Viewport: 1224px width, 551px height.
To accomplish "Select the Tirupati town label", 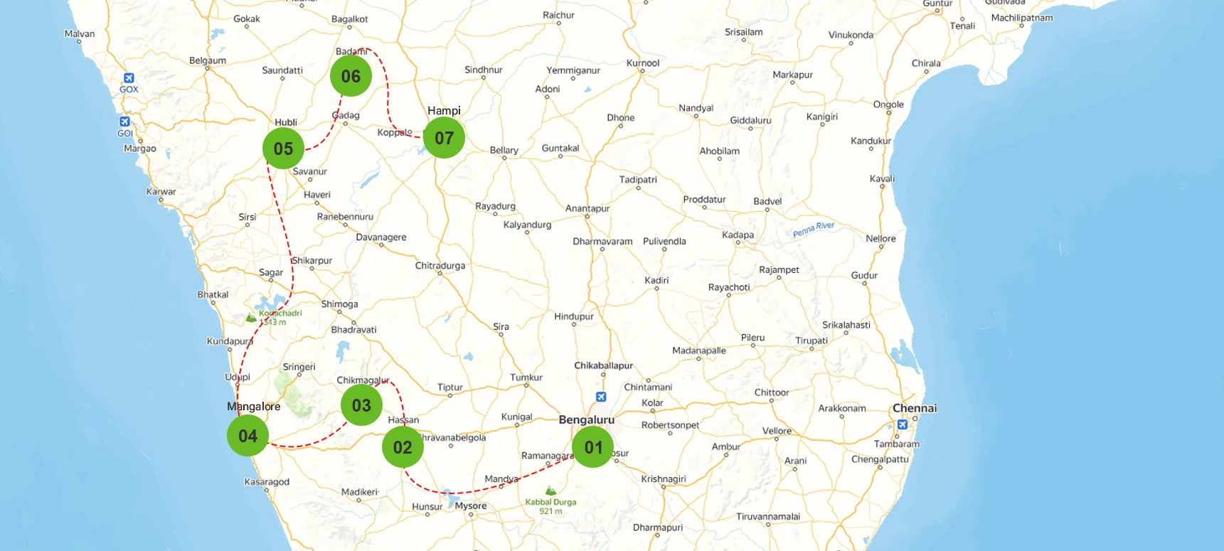I will 811,341.
